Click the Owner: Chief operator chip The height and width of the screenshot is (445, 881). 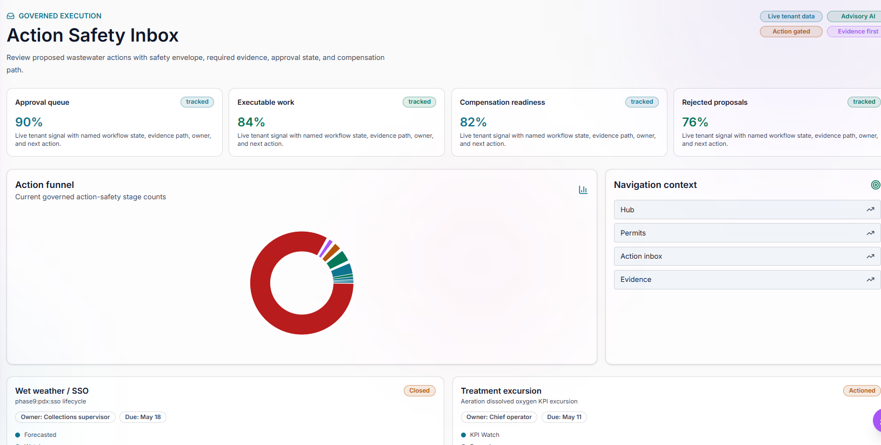pyautogui.click(x=499, y=417)
